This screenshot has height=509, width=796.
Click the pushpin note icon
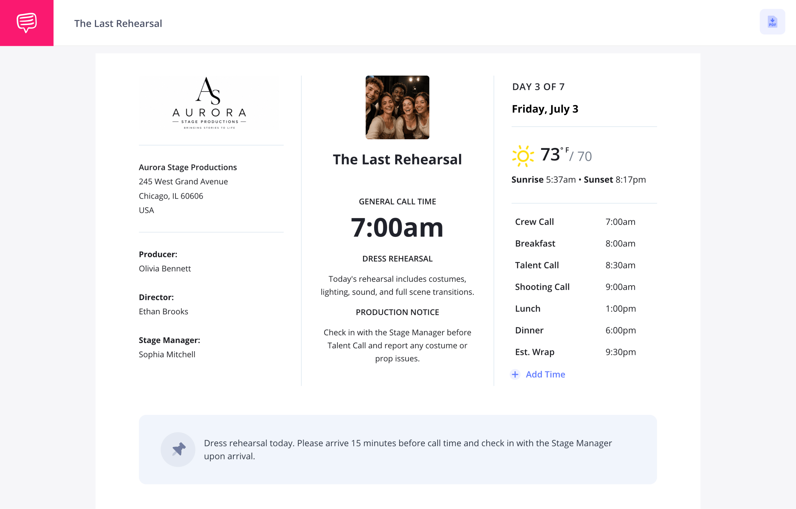pos(178,449)
